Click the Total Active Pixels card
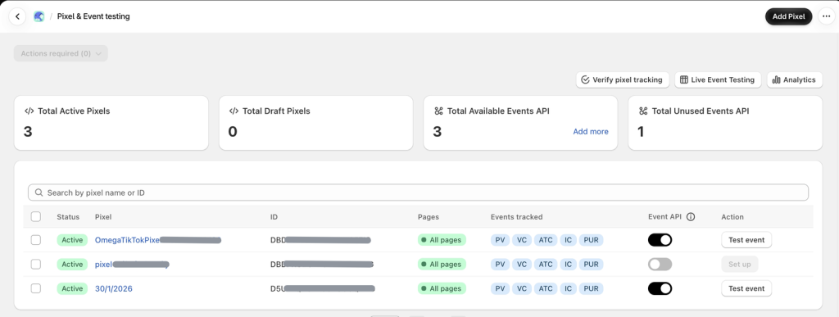The height and width of the screenshot is (317, 839). 111,123
